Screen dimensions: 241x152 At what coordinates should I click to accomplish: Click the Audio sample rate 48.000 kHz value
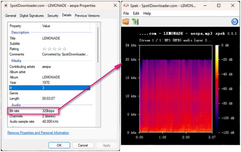(50, 122)
